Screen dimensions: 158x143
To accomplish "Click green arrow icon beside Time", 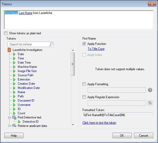I will [x=14, y=58].
